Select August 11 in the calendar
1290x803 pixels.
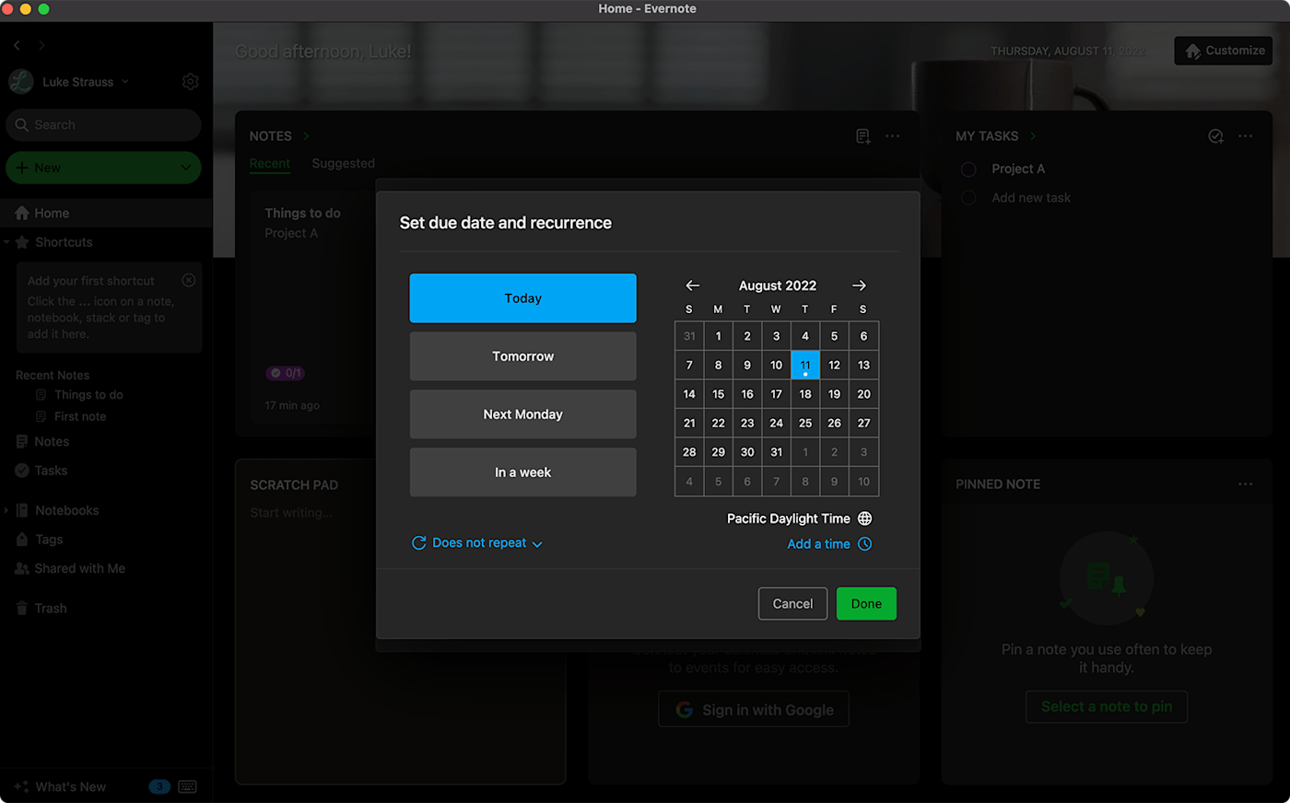click(x=805, y=366)
